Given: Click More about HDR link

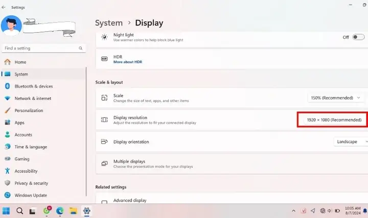Looking at the screenshot, I should click(128, 62).
